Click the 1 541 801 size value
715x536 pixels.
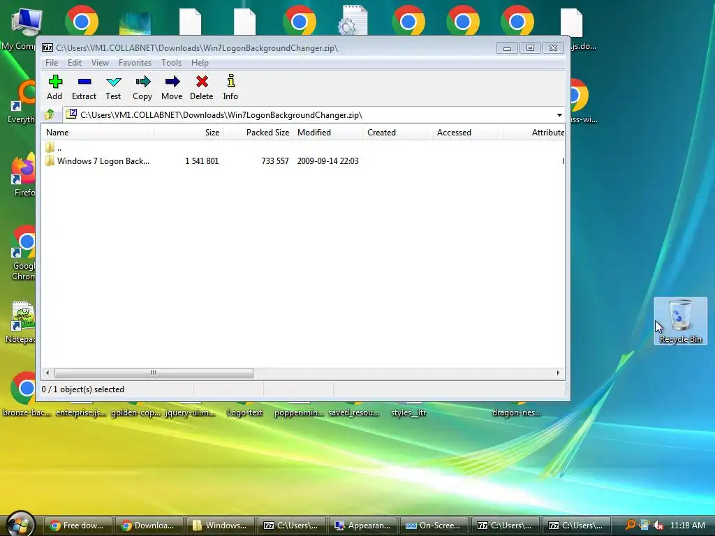[202, 161]
